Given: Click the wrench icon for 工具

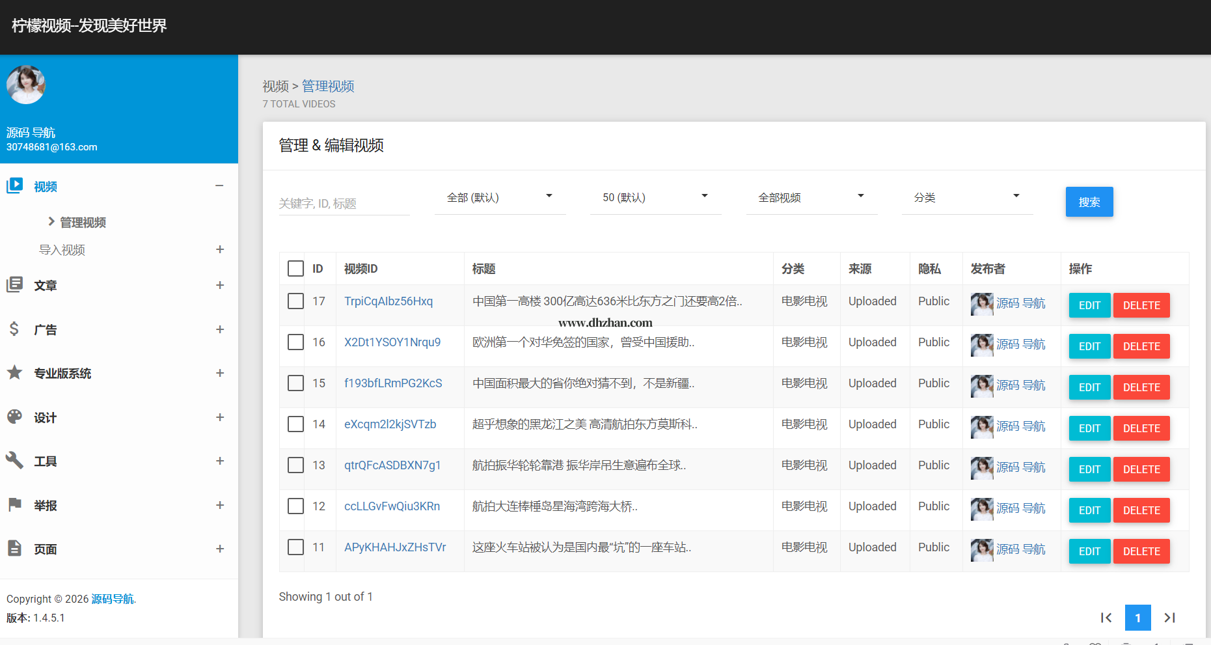Looking at the screenshot, I should point(14,461).
